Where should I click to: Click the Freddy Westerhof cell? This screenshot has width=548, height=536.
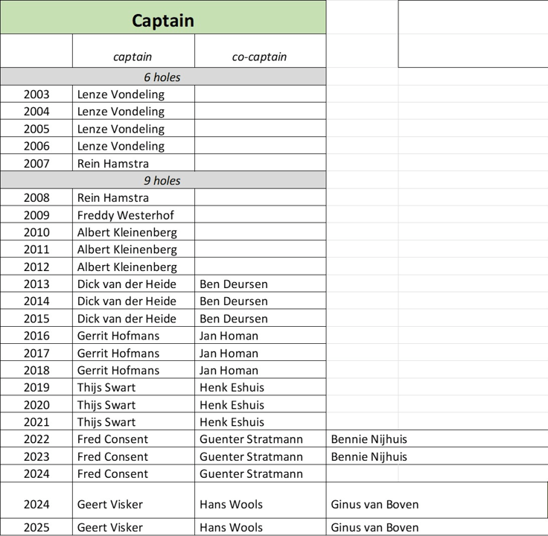click(127, 215)
